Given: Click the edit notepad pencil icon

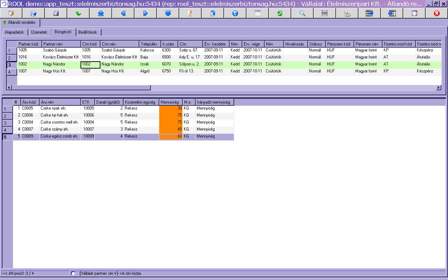Looking at the screenshot, I should 190,13.
